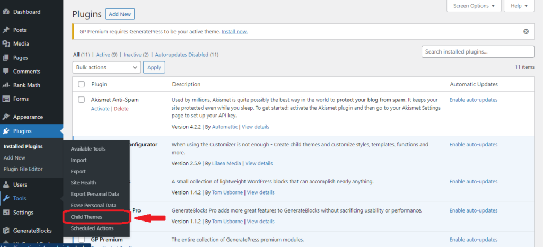
Task: Show All plugins filter
Action: tap(76, 55)
